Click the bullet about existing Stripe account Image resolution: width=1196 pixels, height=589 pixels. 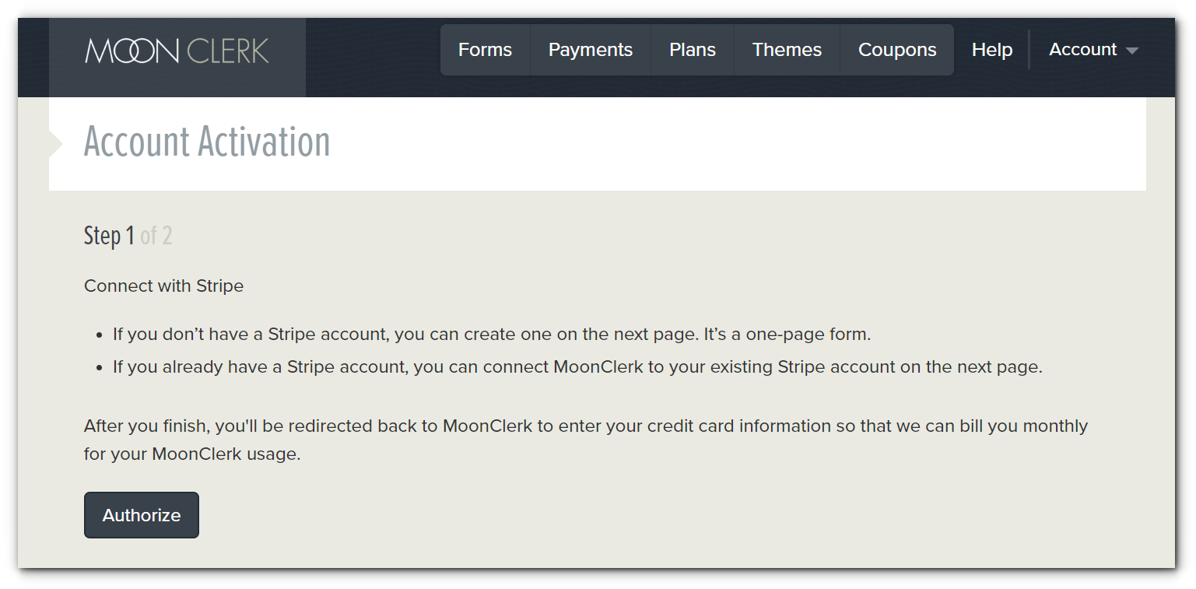point(577,366)
